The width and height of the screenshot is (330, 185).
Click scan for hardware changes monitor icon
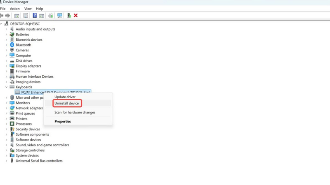pos(60,16)
